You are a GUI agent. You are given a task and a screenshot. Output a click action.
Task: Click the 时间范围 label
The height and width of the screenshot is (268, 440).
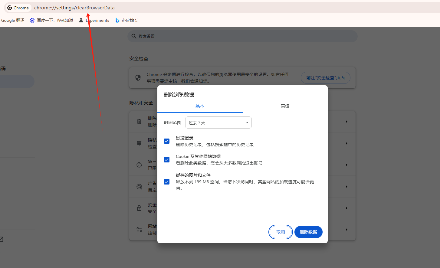tap(172, 123)
